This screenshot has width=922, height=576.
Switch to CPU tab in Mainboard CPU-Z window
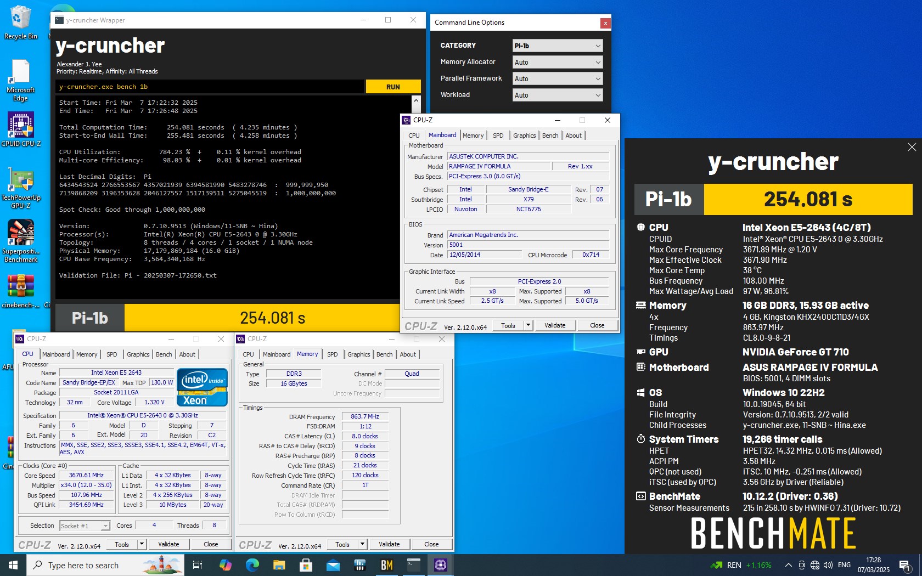(x=414, y=135)
